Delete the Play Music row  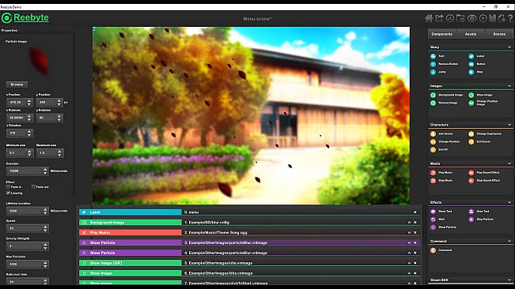tap(415, 233)
